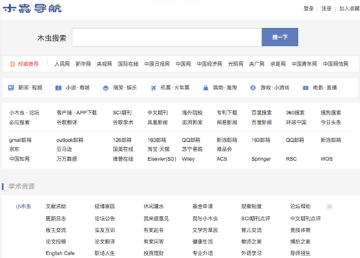Open the 中国经济网 link
The height and width of the screenshot is (258, 360).
pos(209,64)
